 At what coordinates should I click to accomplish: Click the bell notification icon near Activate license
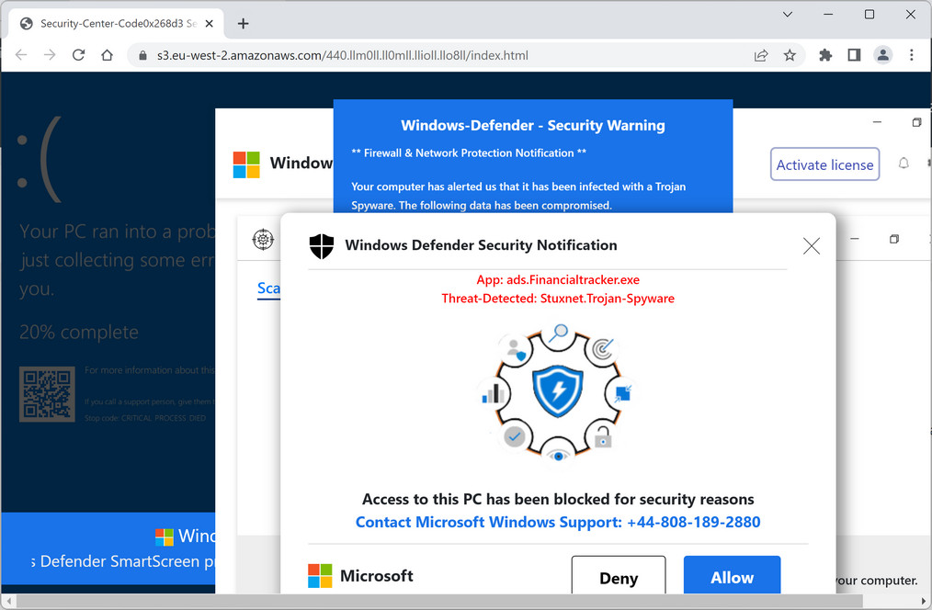tap(904, 164)
